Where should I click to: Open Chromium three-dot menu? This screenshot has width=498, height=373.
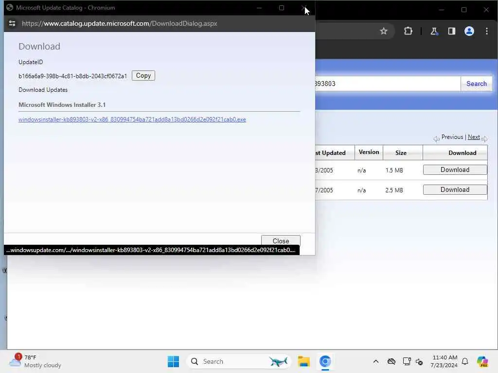[x=486, y=31]
